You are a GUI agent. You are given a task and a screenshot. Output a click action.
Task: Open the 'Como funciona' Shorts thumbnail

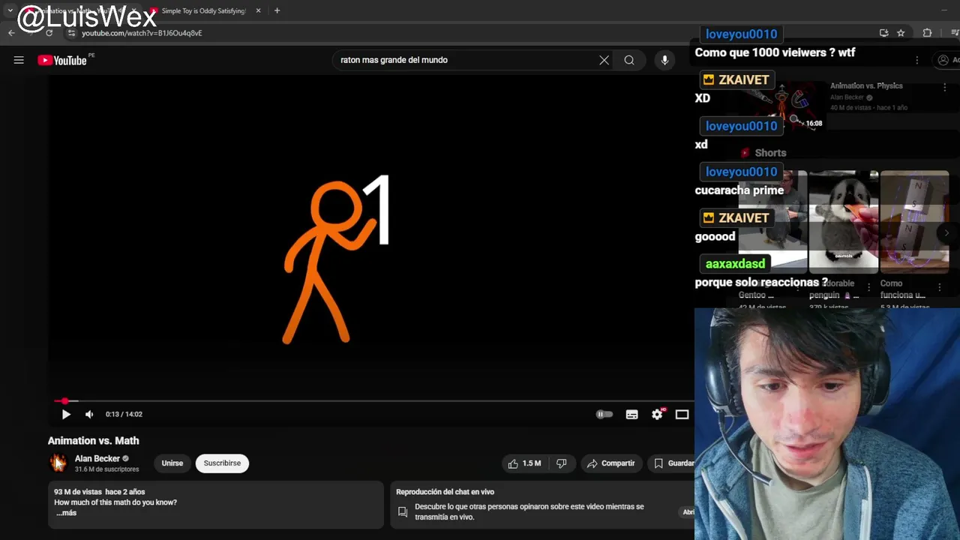(914, 221)
